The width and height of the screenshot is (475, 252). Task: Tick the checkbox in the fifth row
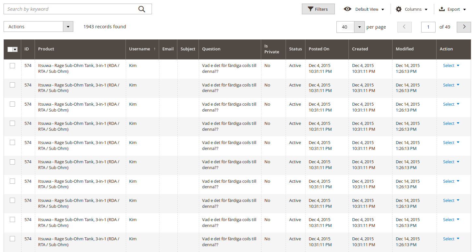point(12,142)
